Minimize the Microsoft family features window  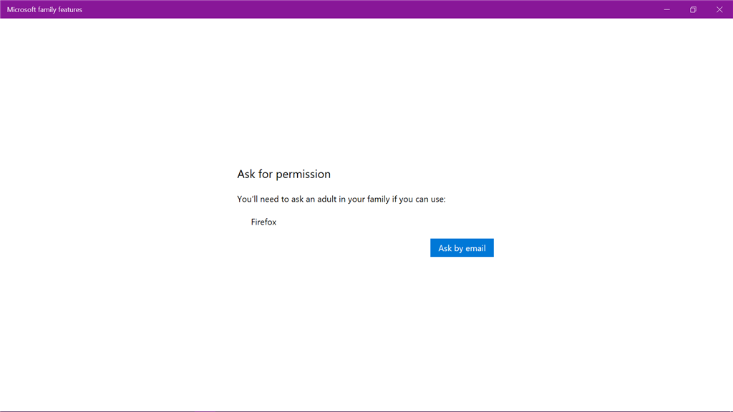click(x=667, y=9)
